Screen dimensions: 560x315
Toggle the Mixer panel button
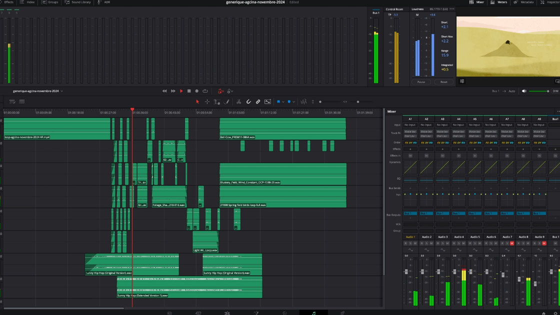[x=477, y=2]
